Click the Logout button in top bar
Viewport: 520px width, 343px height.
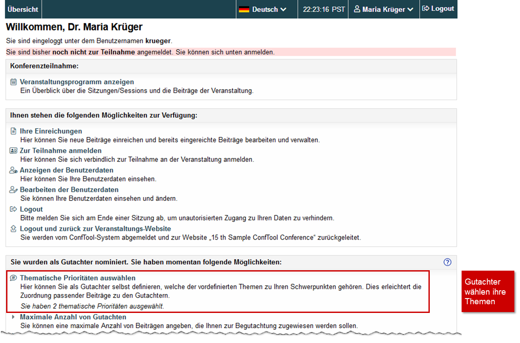(x=438, y=9)
